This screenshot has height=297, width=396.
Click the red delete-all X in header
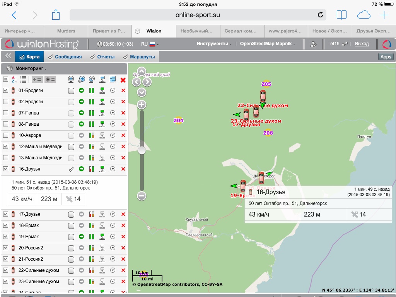[123, 80]
